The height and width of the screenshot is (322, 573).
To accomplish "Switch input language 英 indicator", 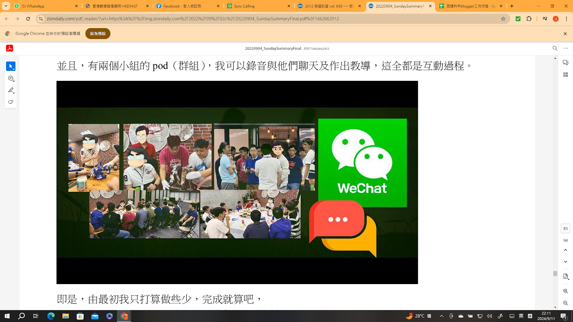I will coord(521,316).
